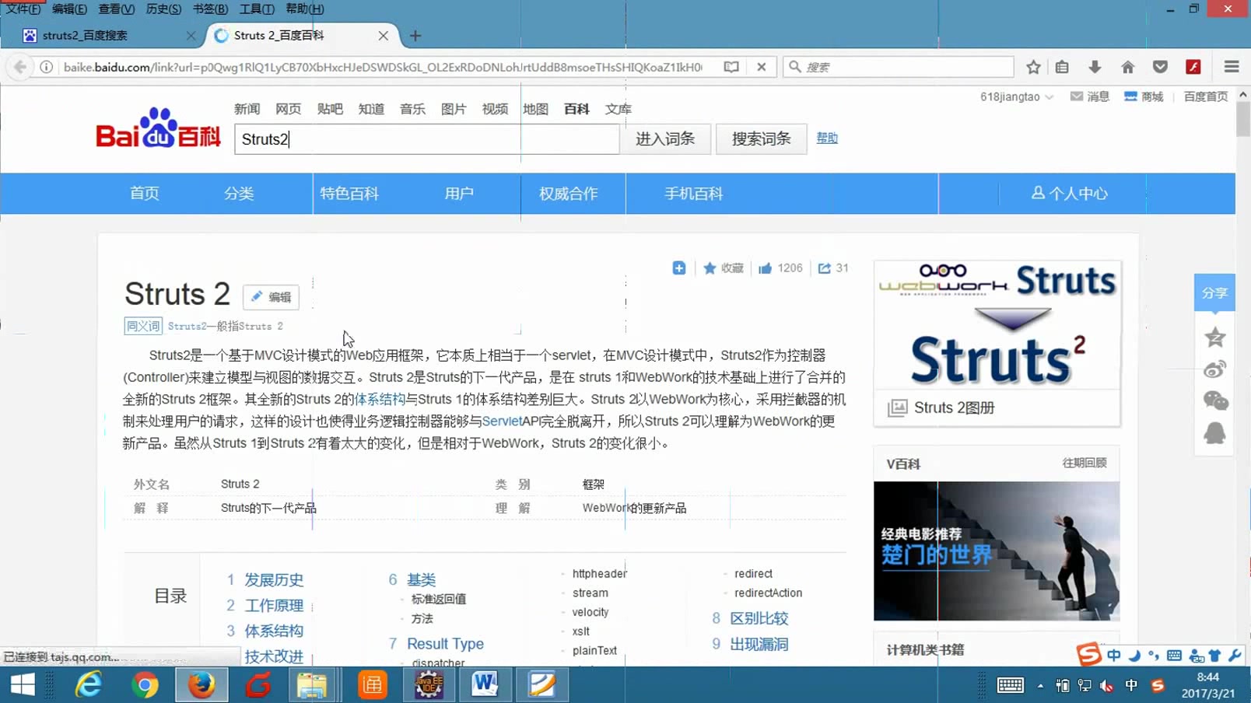Open 往期回顾 link in V百科
The width and height of the screenshot is (1251, 703).
(1085, 463)
